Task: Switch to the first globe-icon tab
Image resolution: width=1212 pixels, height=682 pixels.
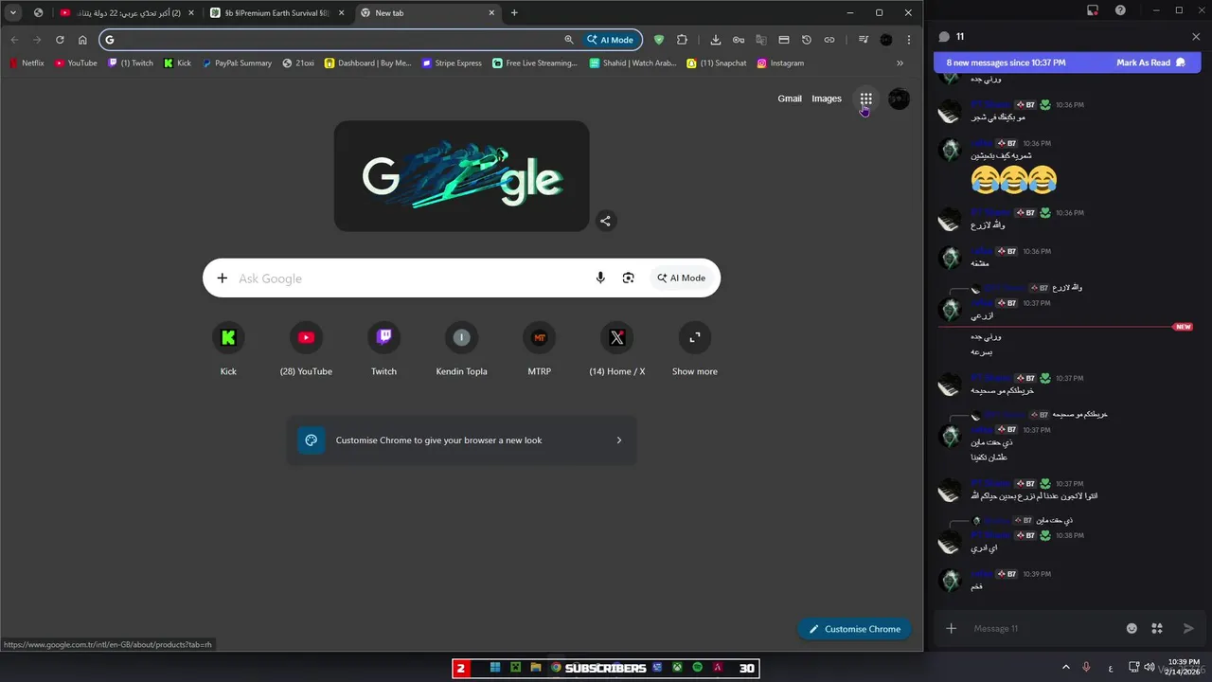Action: coord(38,13)
